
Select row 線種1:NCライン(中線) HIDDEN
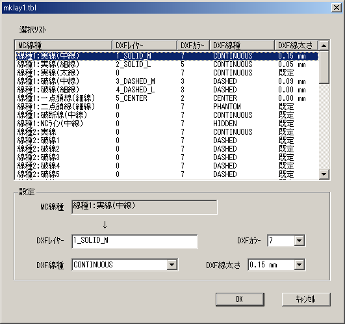(x=167, y=124)
